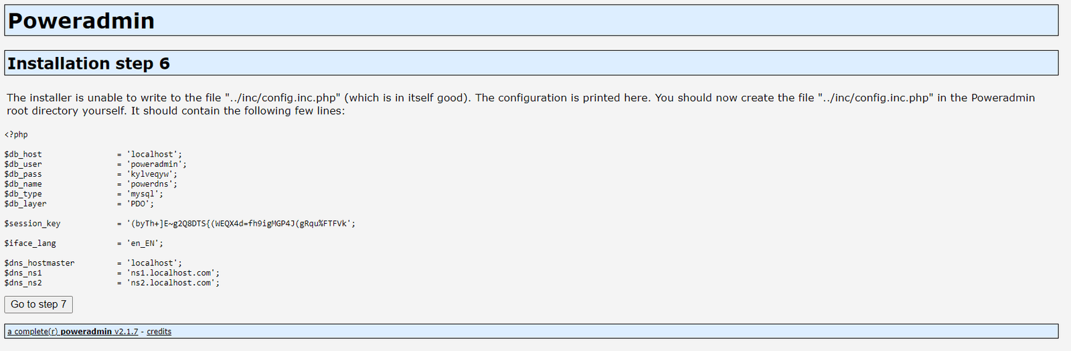Open the credits link in the footer
Viewport: 1071px width, 351px height.
click(x=159, y=332)
